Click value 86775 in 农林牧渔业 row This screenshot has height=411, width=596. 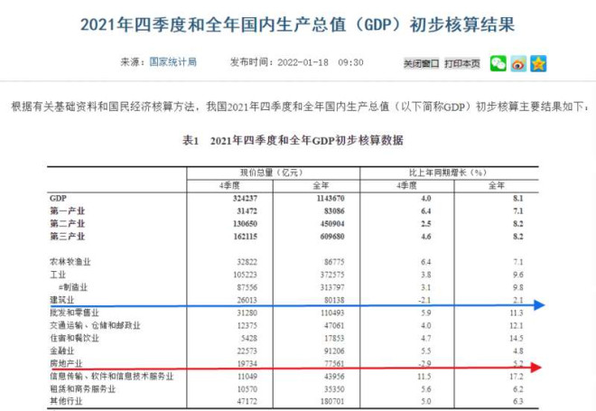[334, 262]
